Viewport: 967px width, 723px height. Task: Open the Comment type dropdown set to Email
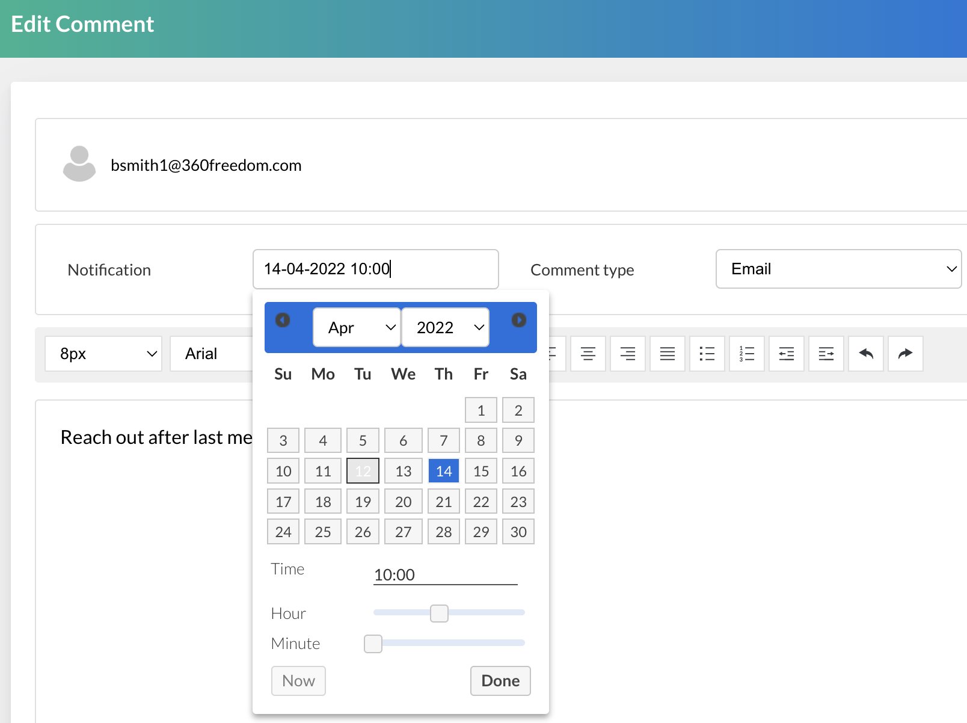[x=838, y=269]
